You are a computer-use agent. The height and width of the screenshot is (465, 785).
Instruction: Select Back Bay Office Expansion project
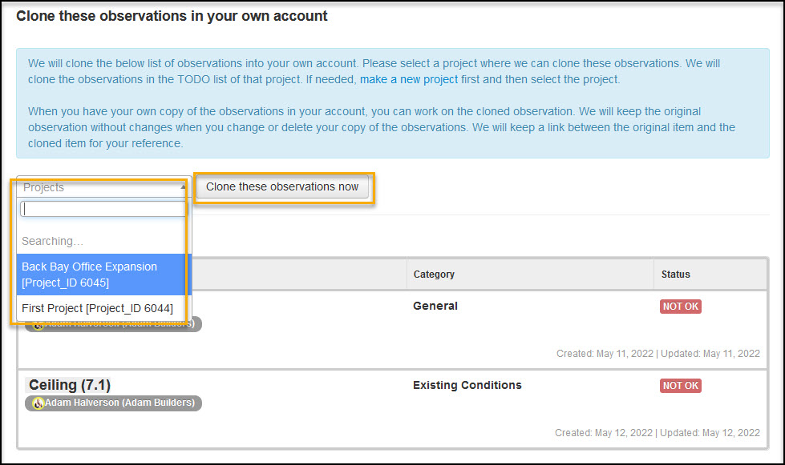[x=101, y=275]
